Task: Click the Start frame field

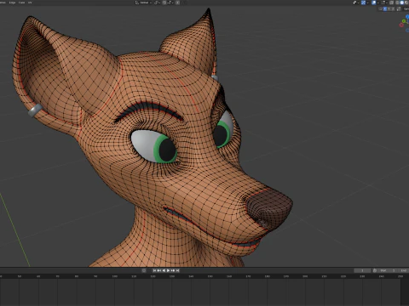Action: [388, 270]
